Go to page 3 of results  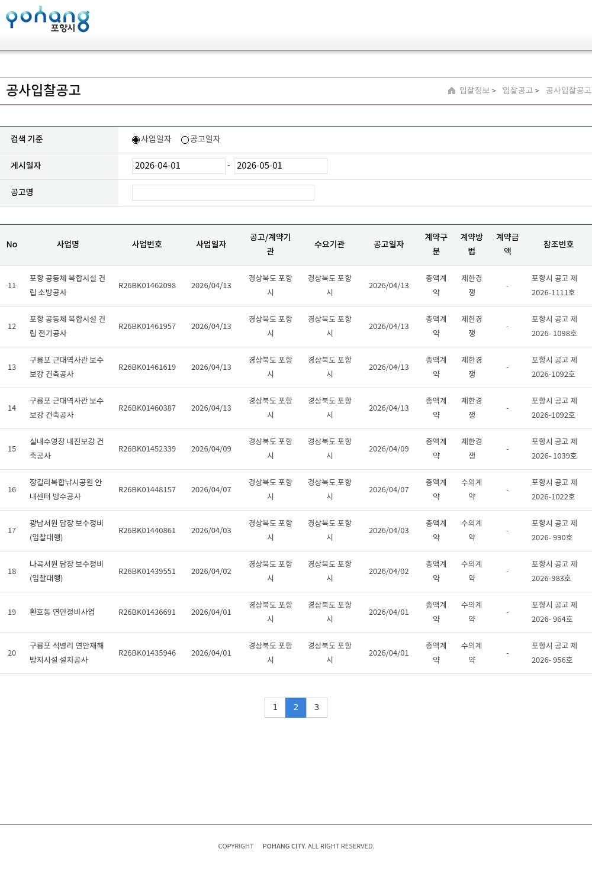pyautogui.click(x=317, y=707)
